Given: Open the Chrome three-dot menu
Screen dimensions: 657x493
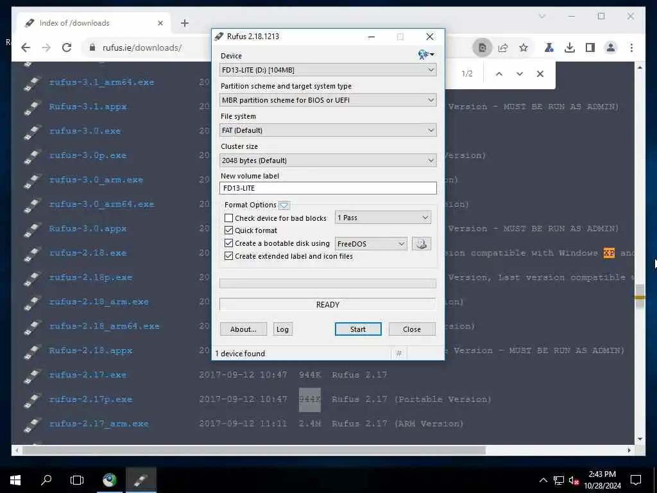Looking at the screenshot, I should pos(631,48).
